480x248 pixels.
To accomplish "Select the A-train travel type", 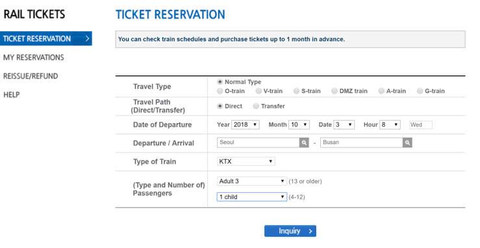I will click(381, 91).
